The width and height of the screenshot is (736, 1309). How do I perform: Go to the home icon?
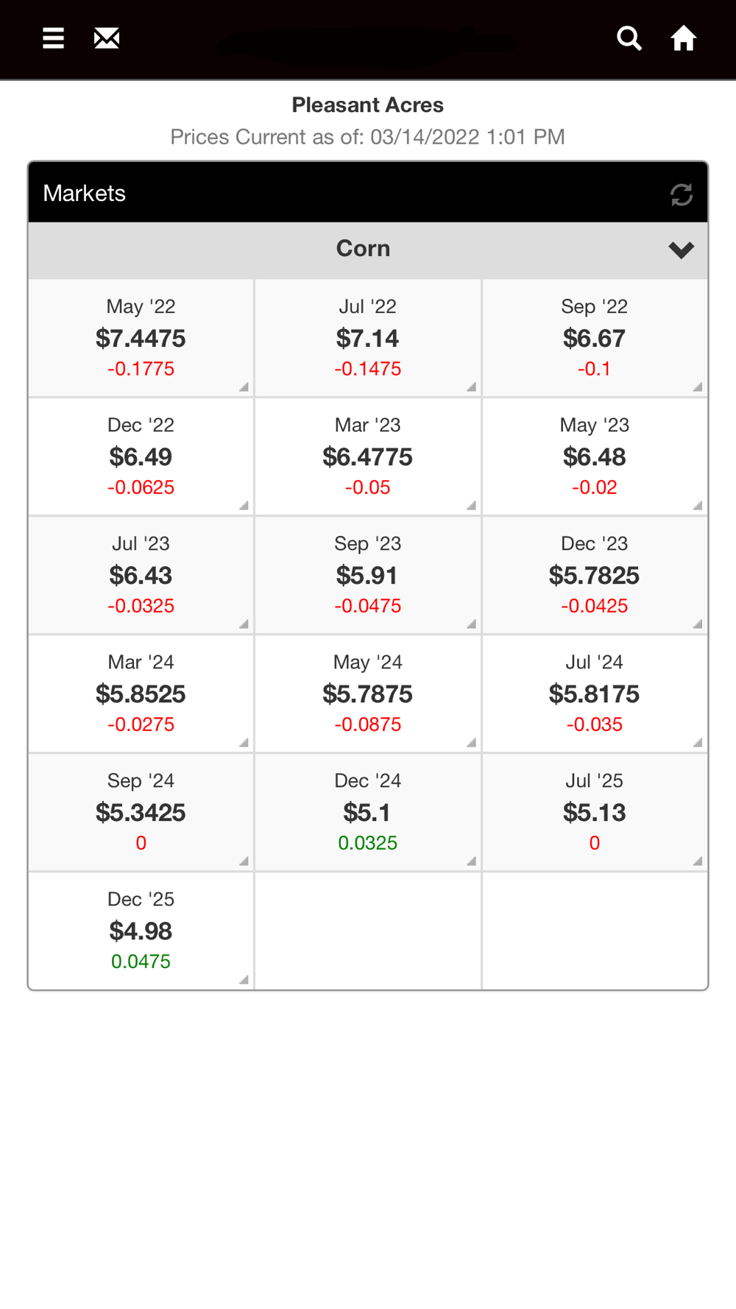pyautogui.click(x=684, y=38)
